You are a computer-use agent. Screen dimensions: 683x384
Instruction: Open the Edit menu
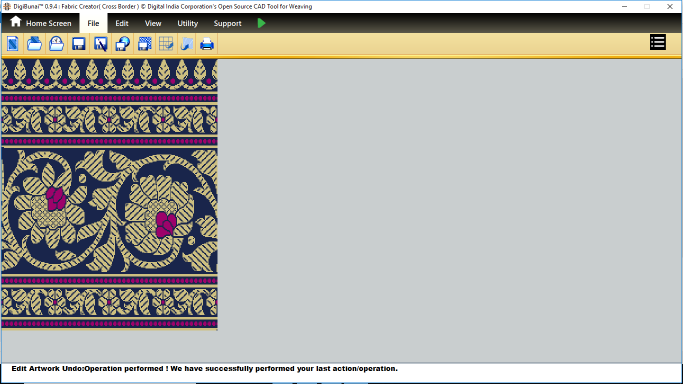click(x=122, y=23)
